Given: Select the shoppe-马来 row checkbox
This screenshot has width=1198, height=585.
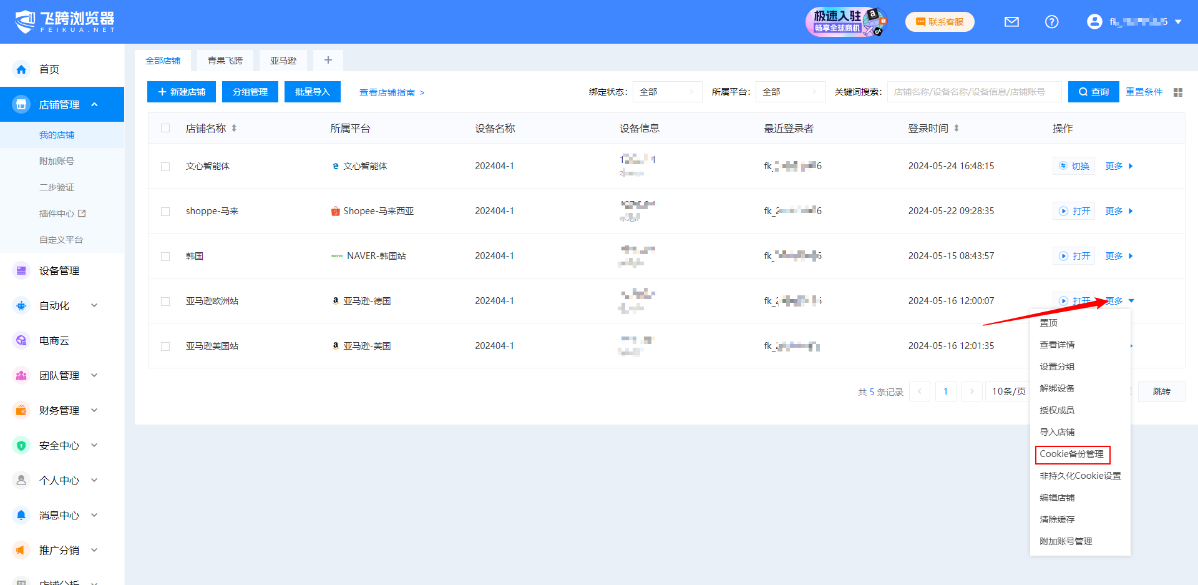Looking at the screenshot, I should click(x=165, y=212).
